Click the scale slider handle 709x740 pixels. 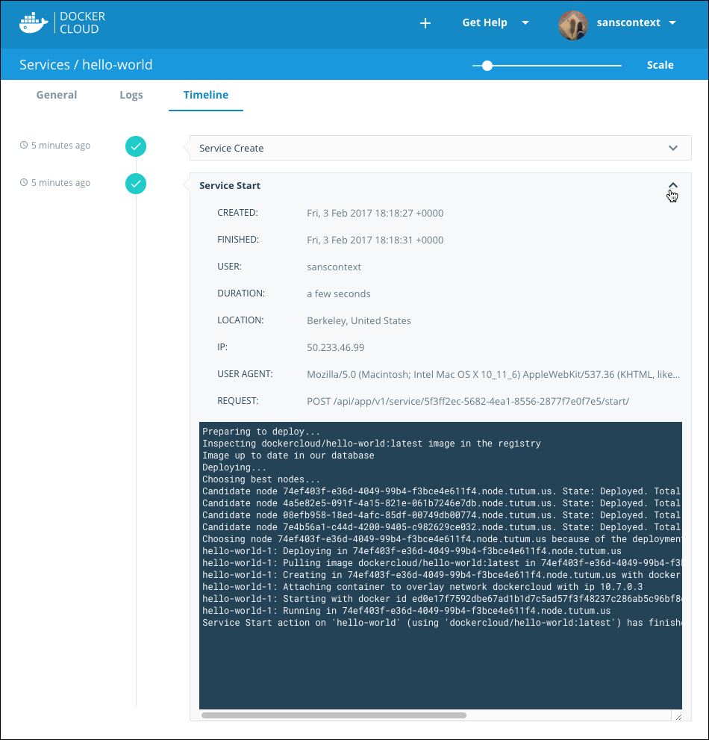click(487, 66)
